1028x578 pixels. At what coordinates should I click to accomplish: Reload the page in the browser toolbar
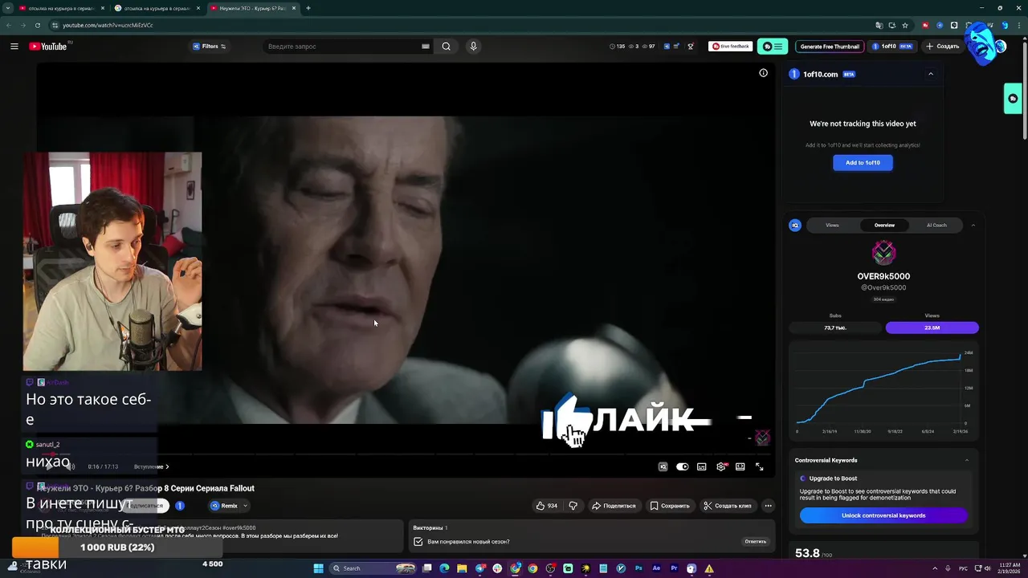pos(37,25)
